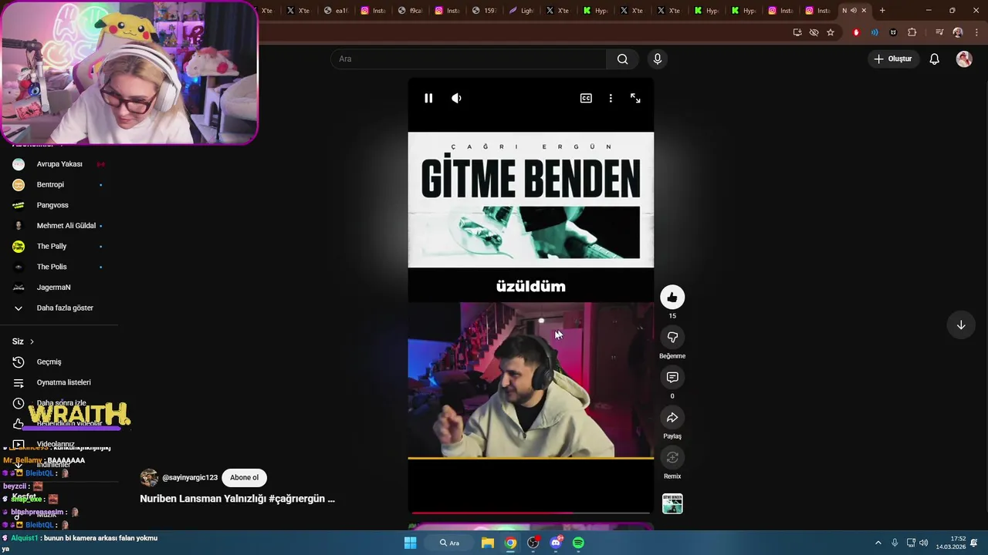Open the sound thumbnail below Remix
This screenshot has height=555, width=988.
coord(672,503)
